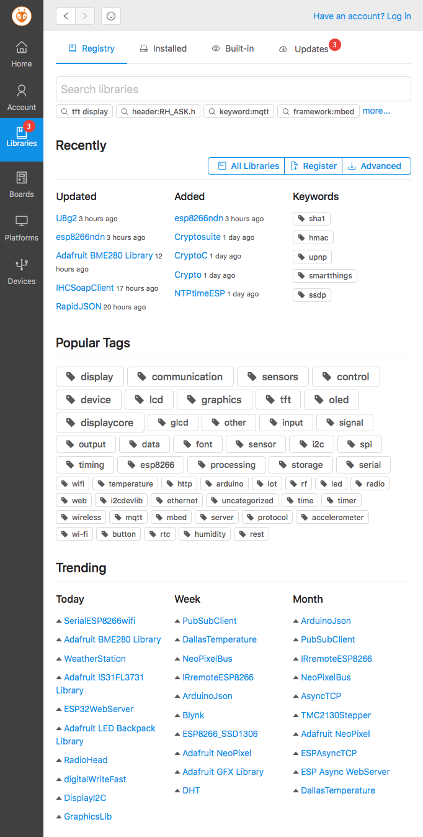The image size is (423, 837).
Task: Switch to the Built-in tab
Action: point(233,48)
